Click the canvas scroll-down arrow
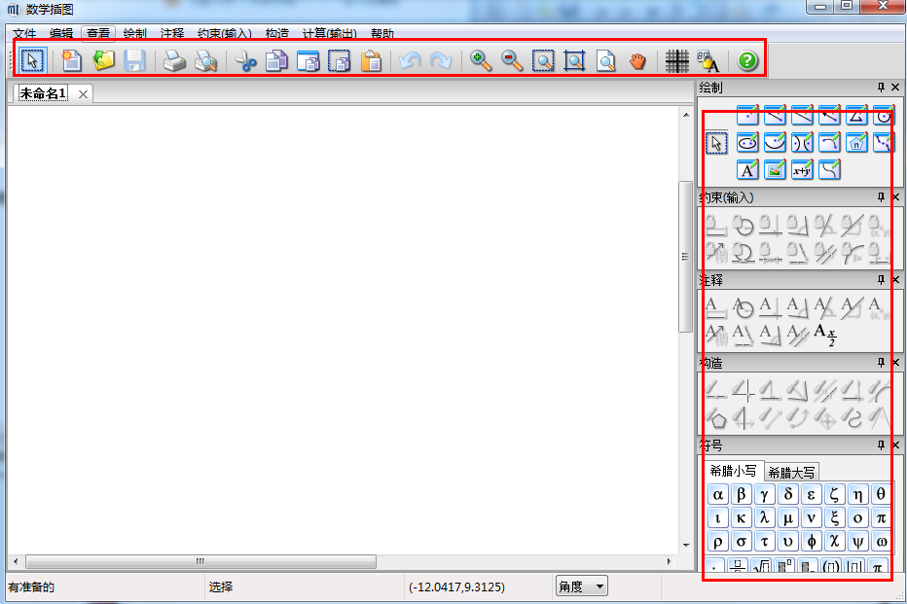 point(686,545)
